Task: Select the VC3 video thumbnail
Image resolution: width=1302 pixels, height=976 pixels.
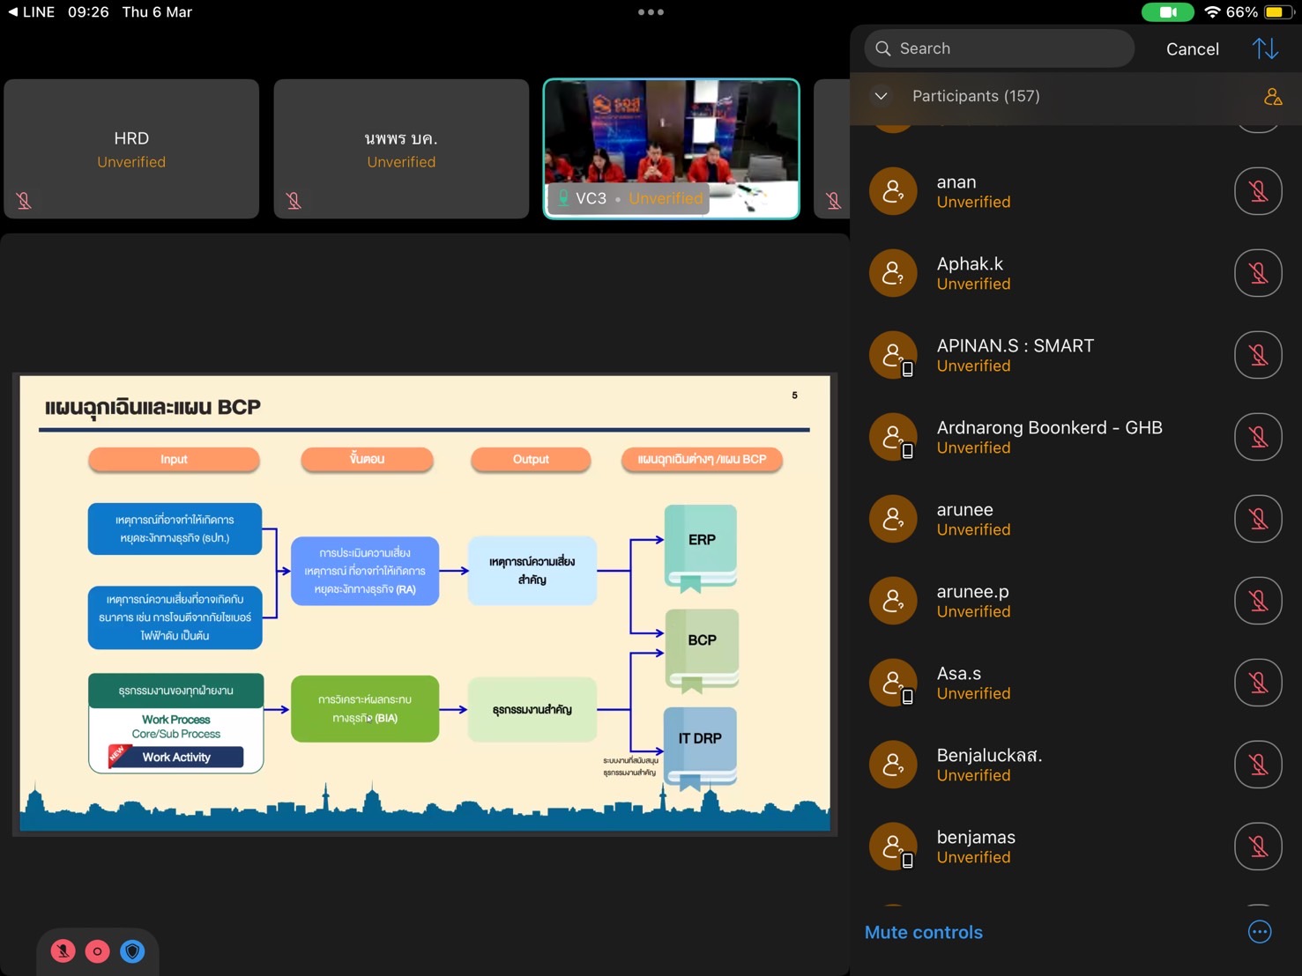Action: point(672,148)
